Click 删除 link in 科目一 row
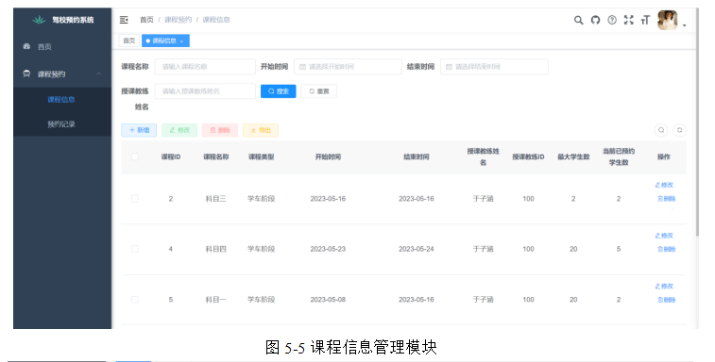The width and height of the screenshot is (715, 362). point(666,300)
